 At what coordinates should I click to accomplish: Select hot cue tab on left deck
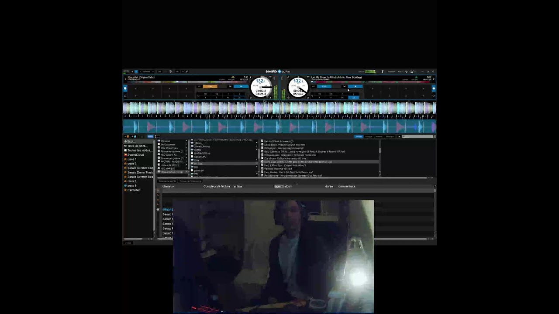125,89
